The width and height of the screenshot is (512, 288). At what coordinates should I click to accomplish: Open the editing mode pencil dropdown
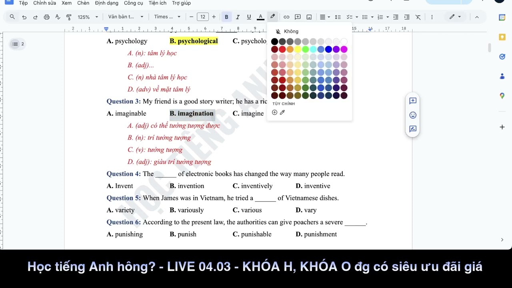[455, 17]
